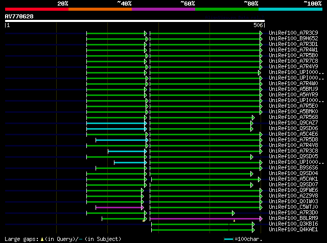This screenshot has height=243, width=327.
Task: Select the UniRef100_A7R5B0 label
Action: [x=293, y=55]
